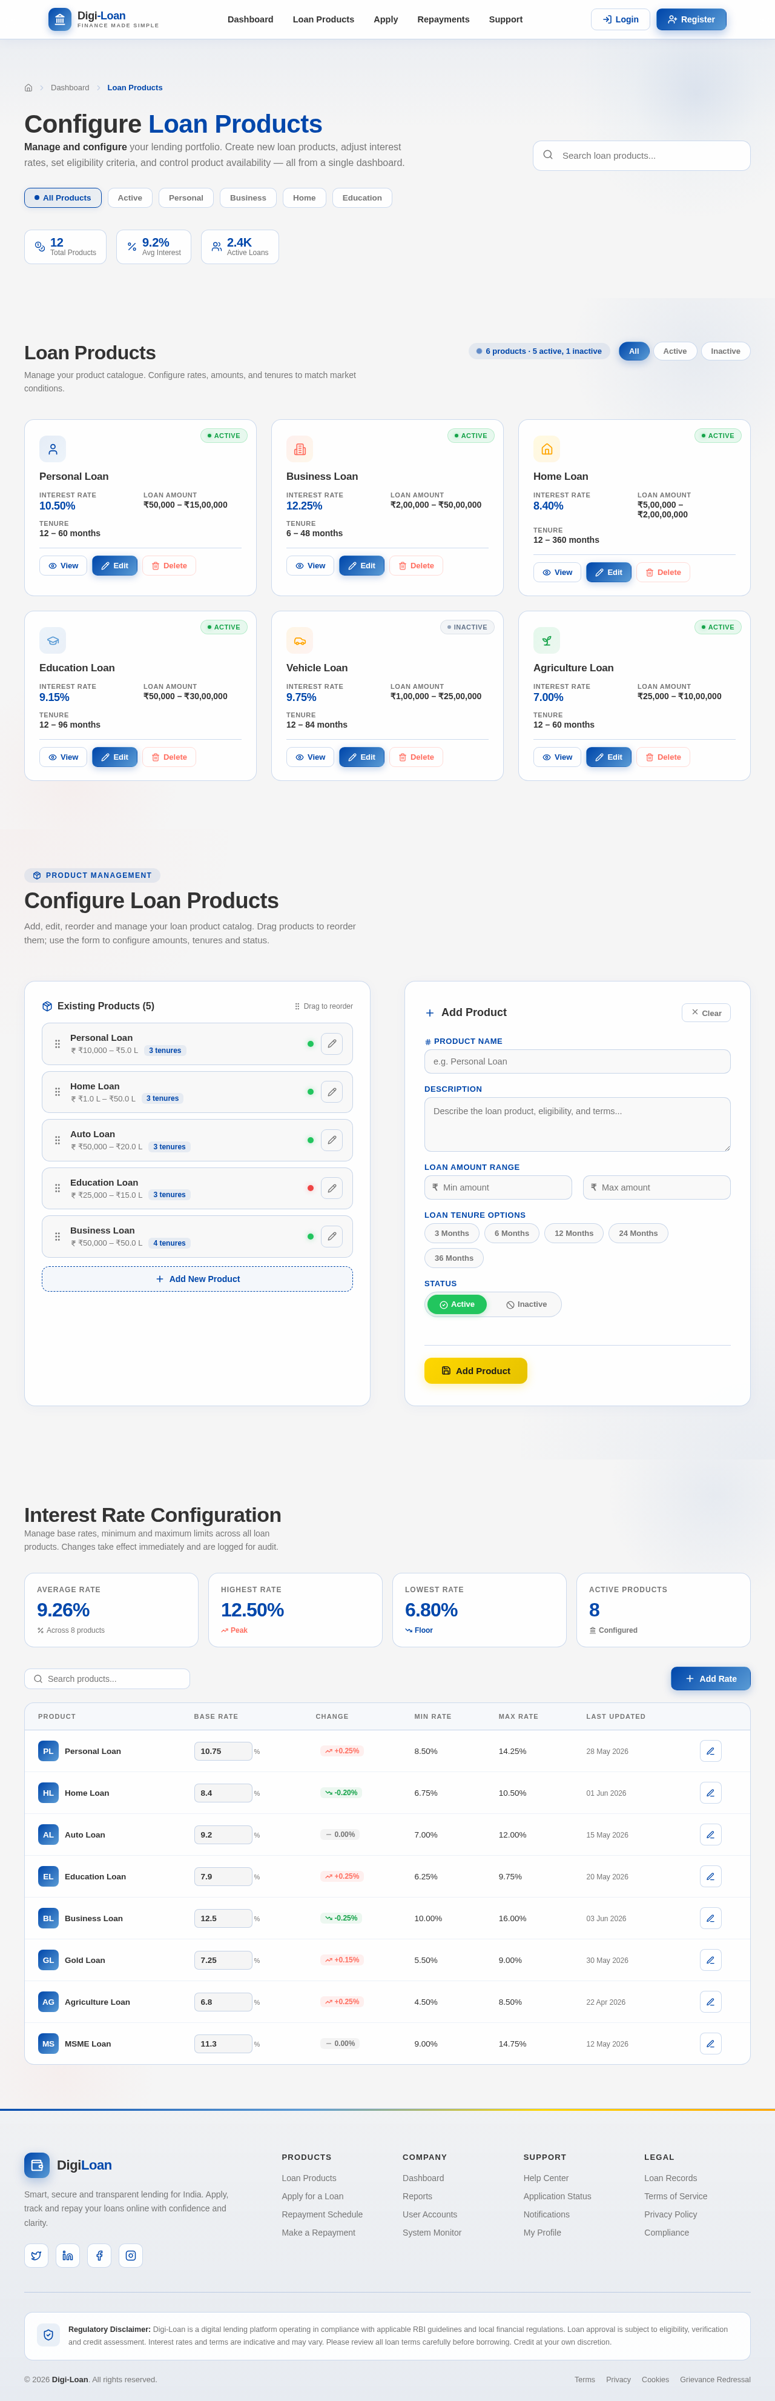Click the Max amount field
This screenshot has width=775, height=2401.
[x=657, y=1187]
